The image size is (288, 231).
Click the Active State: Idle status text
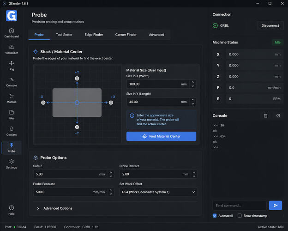click(x=270, y=227)
